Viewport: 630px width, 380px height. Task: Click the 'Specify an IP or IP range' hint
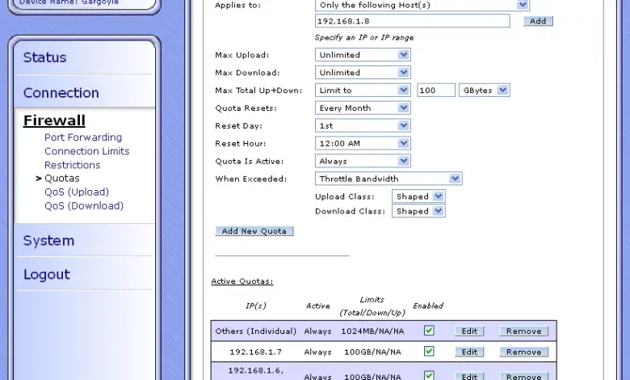[x=364, y=38]
